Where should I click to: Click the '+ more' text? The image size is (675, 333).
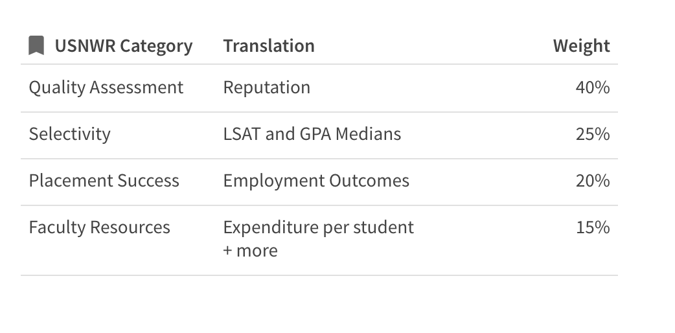tap(251, 250)
